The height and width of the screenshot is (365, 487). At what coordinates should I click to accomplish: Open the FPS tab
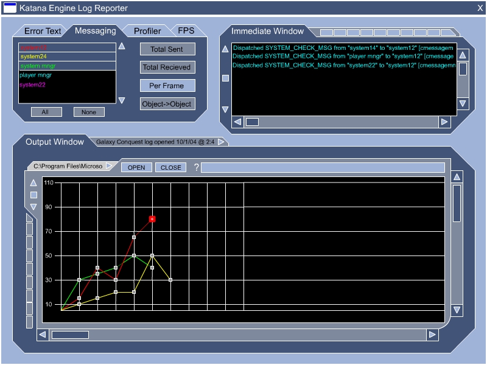(186, 31)
